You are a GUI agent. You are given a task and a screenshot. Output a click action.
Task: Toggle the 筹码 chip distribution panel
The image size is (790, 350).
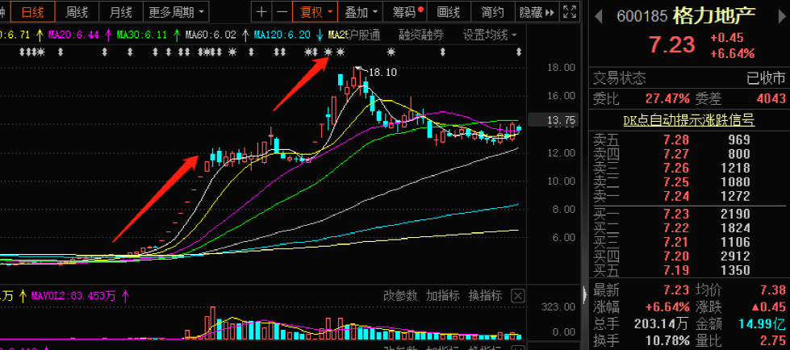(408, 12)
